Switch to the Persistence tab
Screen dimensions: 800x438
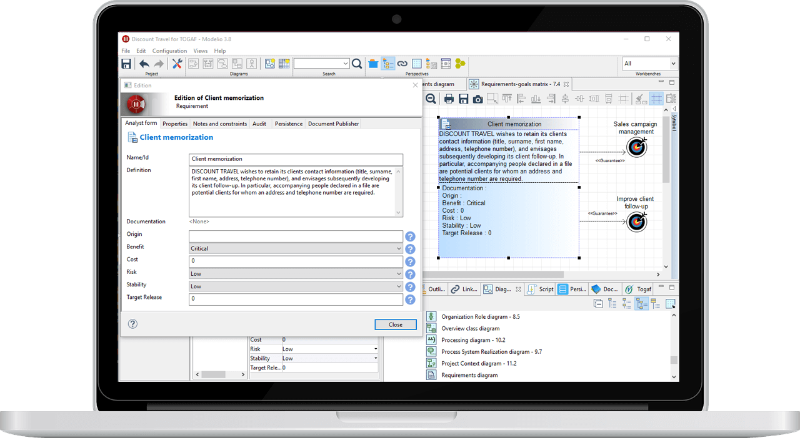pos(289,124)
